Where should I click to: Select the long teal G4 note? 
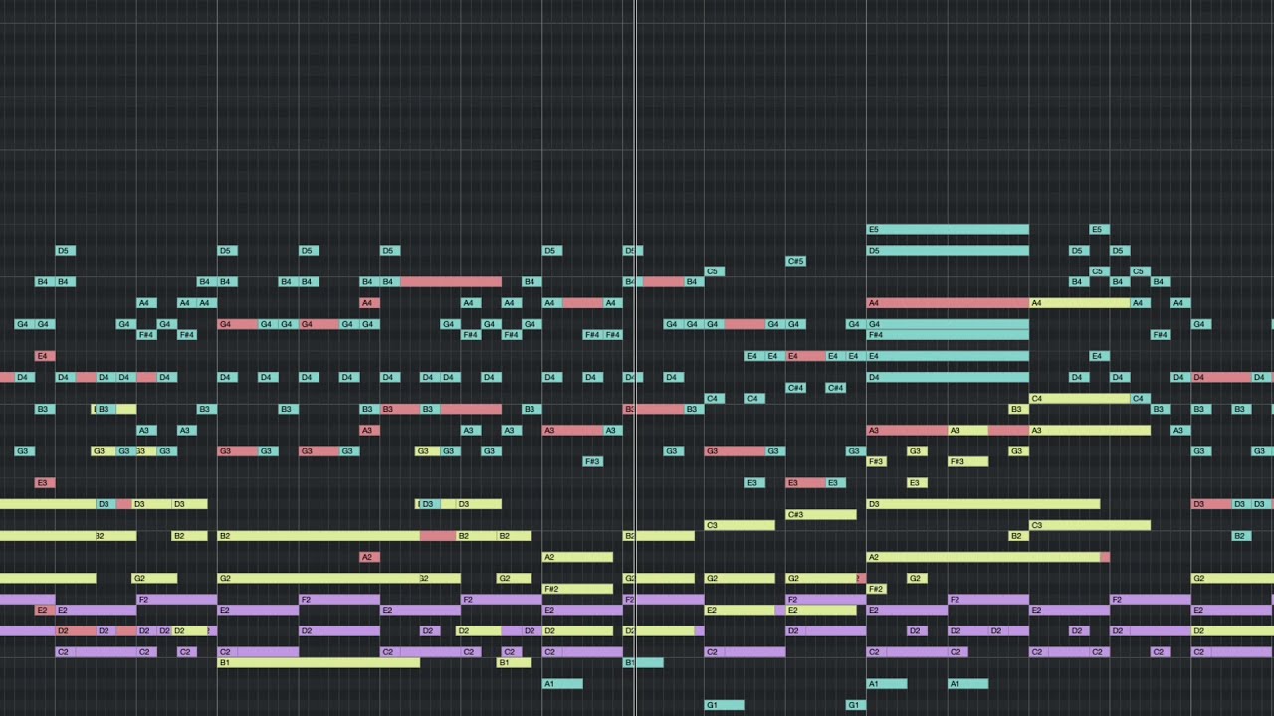pos(948,324)
